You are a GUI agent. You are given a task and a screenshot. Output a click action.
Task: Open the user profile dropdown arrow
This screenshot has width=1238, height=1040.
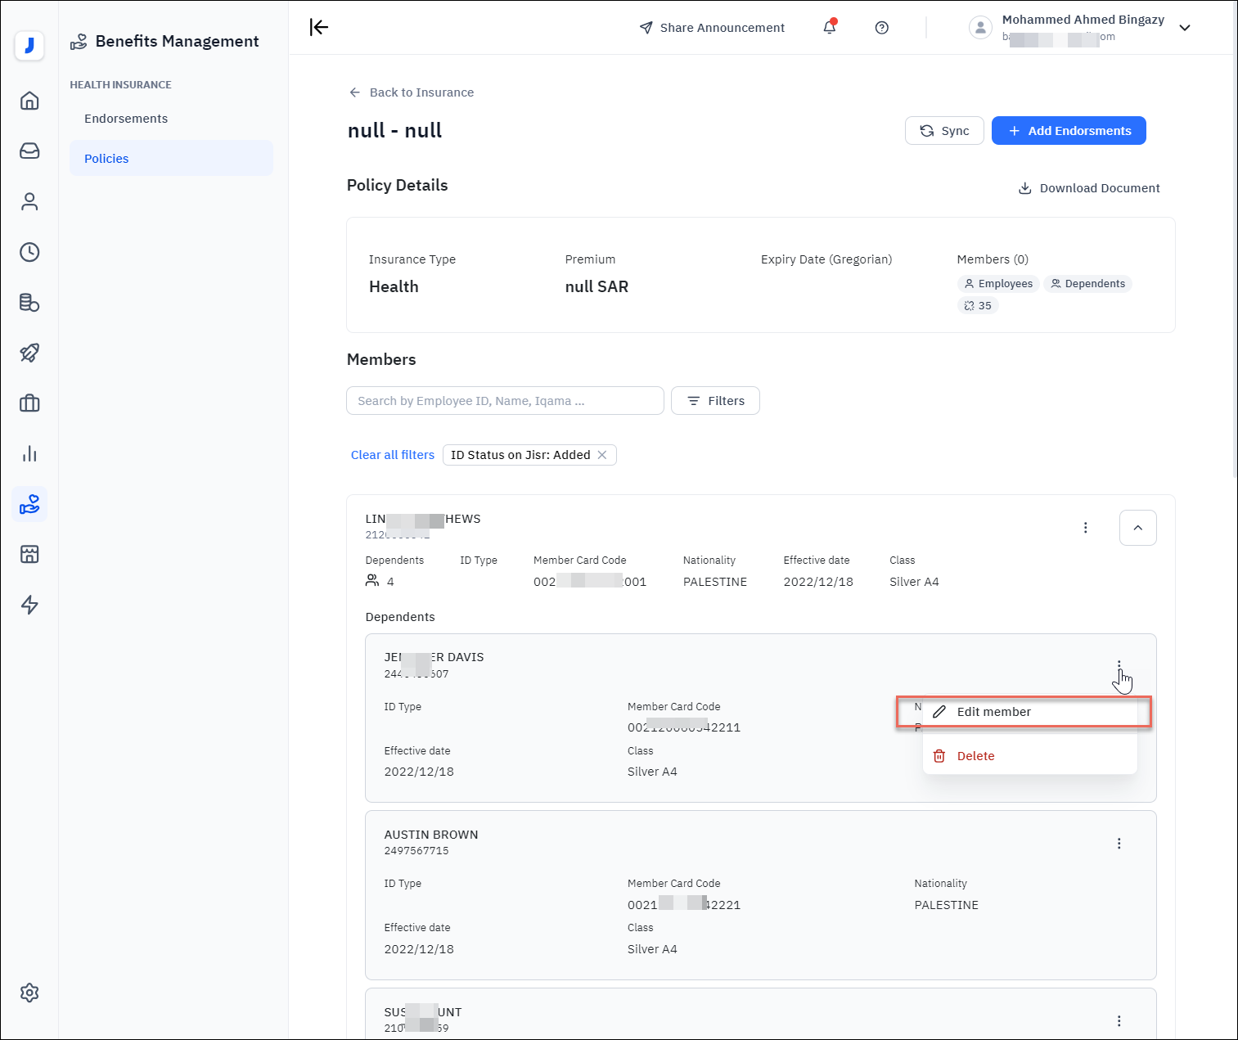click(x=1184, y=28)
